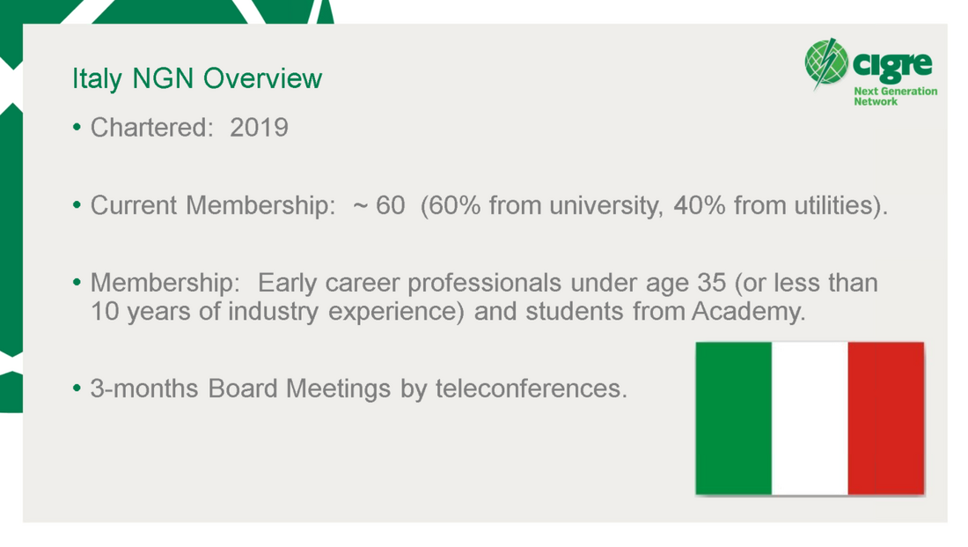This screenshot has height=547, width=968.
Task: Click the bullet dot before 3-months
Action: (x=77, y=388)
